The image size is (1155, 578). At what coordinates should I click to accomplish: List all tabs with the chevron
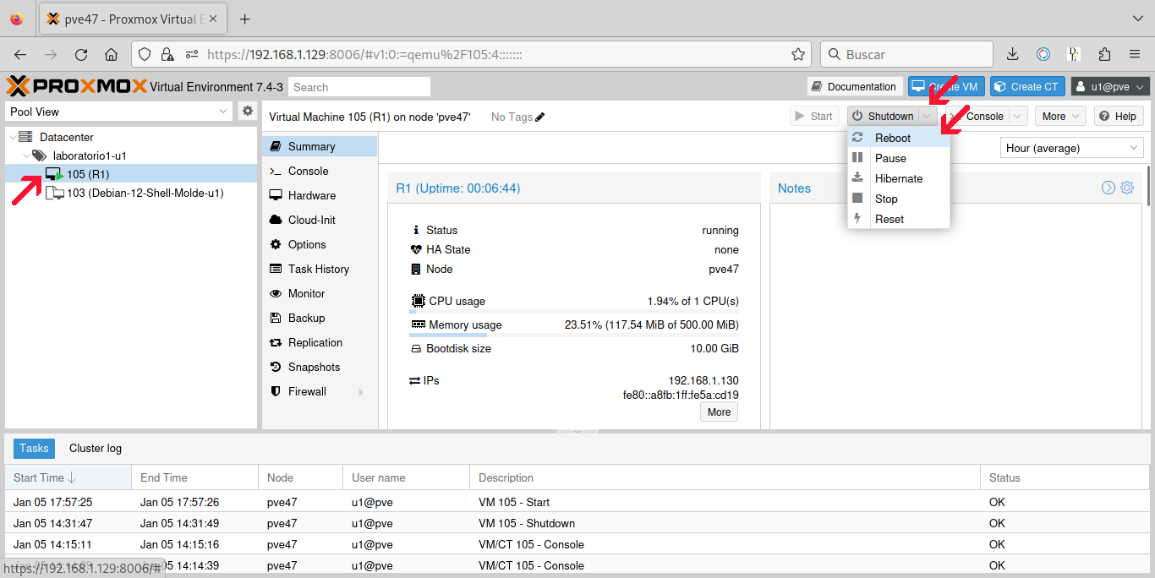(x=1137, y=19)
